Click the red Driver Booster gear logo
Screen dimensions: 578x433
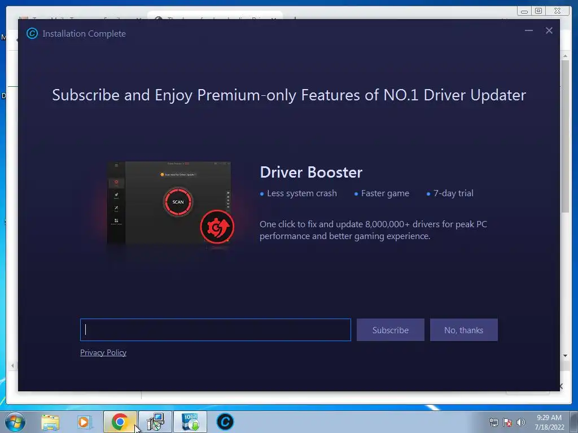(217, 227)
